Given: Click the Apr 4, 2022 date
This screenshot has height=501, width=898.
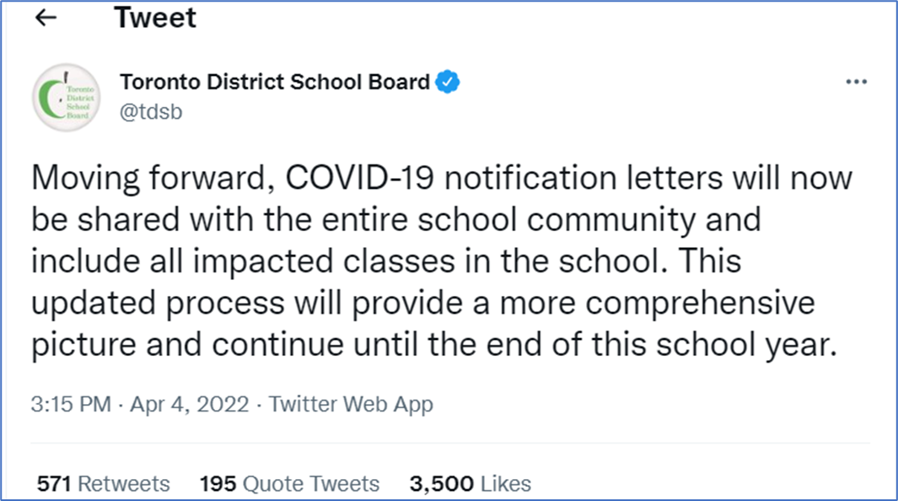Looking at the screenshot, I should [190, 404].
